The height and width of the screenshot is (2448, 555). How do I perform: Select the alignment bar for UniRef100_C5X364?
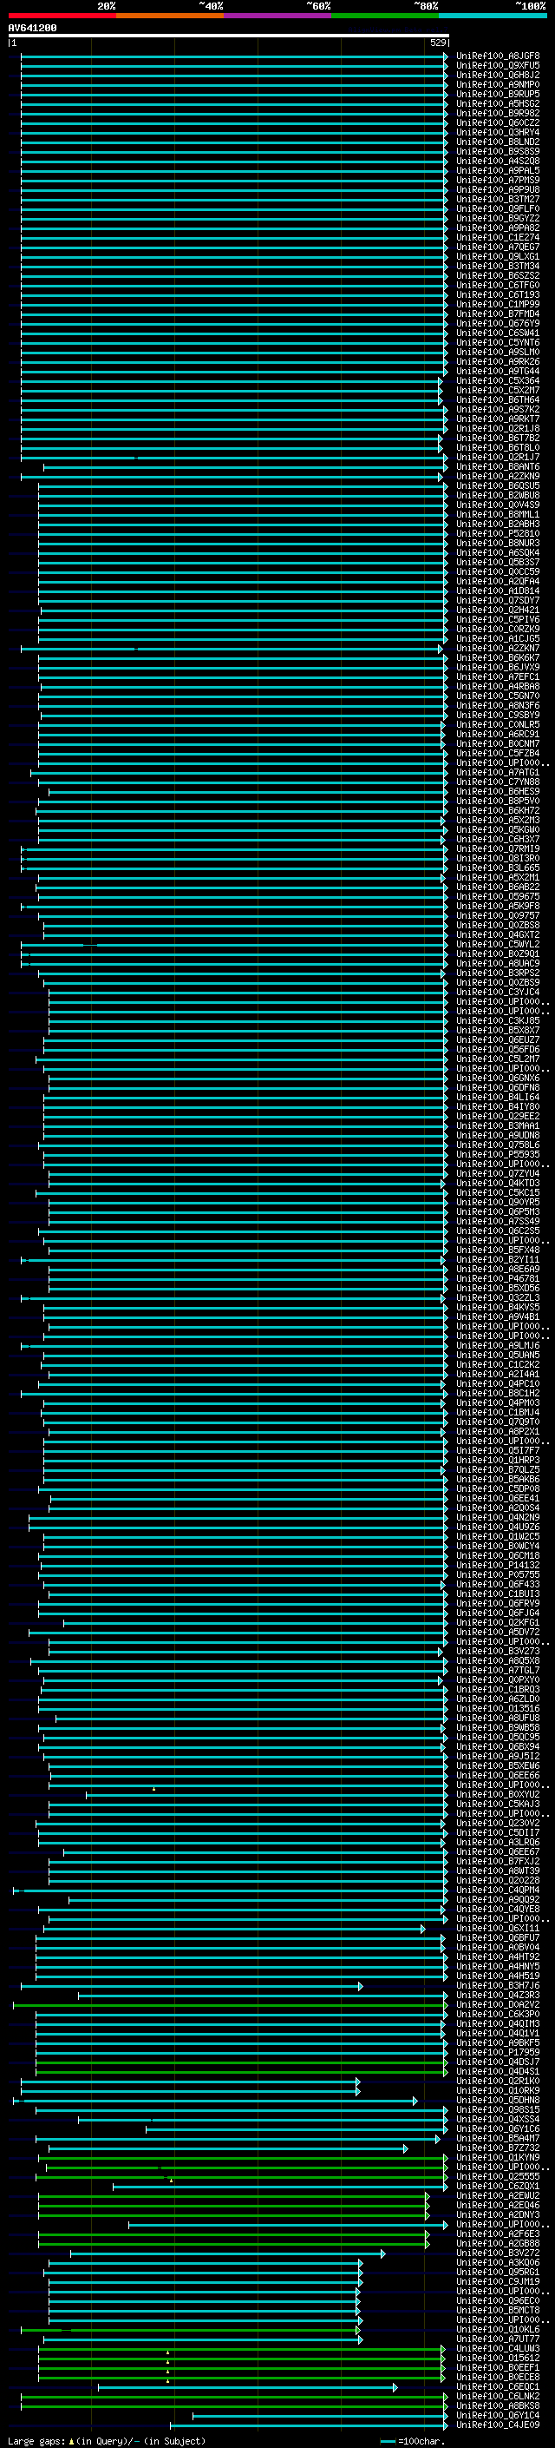point(232,381)
